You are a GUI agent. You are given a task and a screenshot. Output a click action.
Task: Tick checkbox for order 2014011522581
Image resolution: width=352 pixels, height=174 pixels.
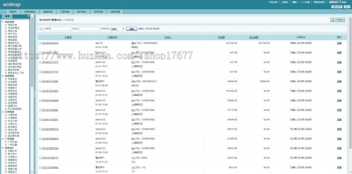pyautogui.click(x=40, y=120)
